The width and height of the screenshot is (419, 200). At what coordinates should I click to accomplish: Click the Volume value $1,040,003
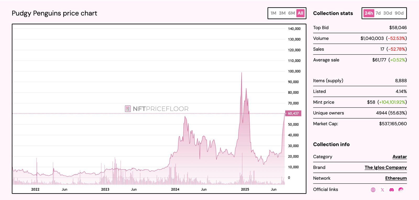click(x=372, y=38)
